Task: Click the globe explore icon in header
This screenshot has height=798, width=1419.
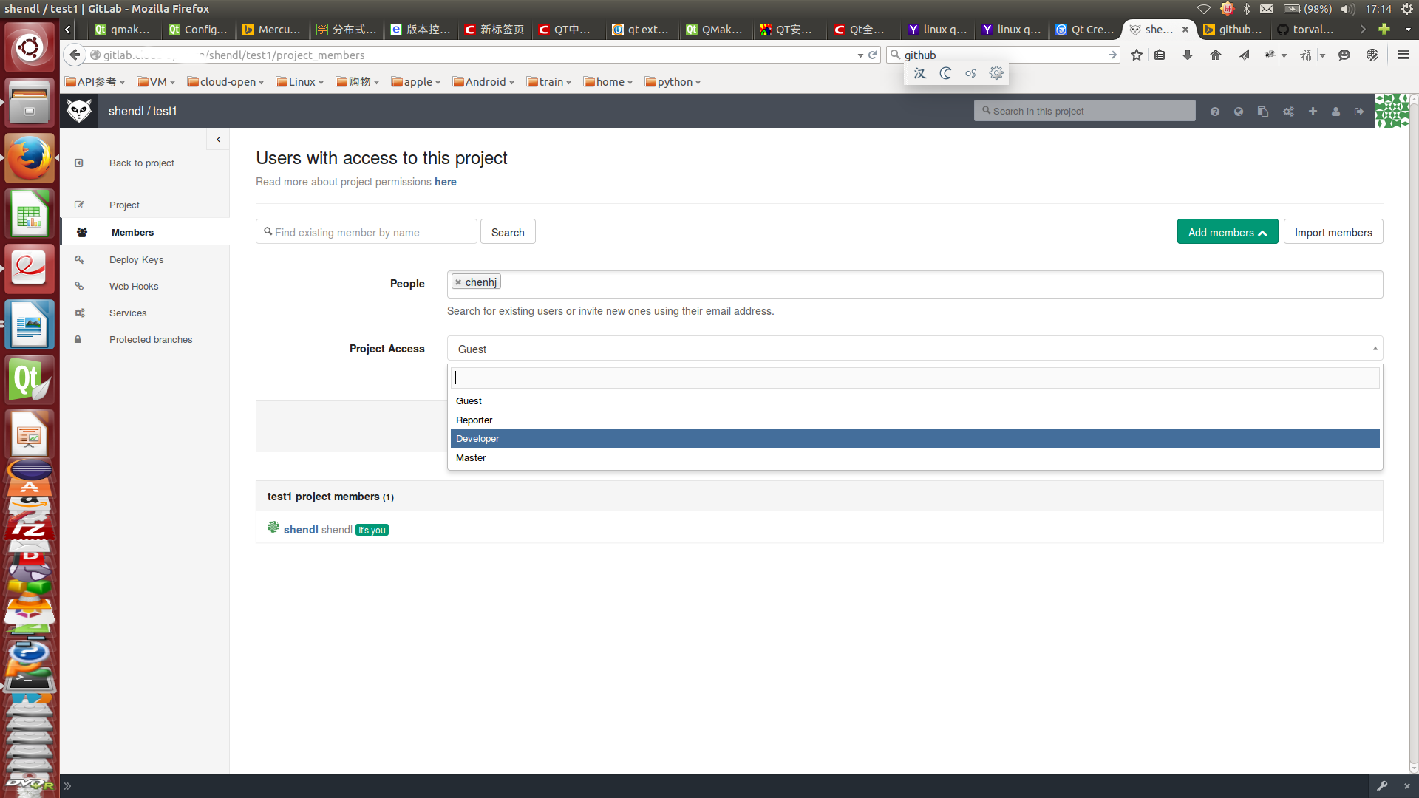Action: (1239, 112)
